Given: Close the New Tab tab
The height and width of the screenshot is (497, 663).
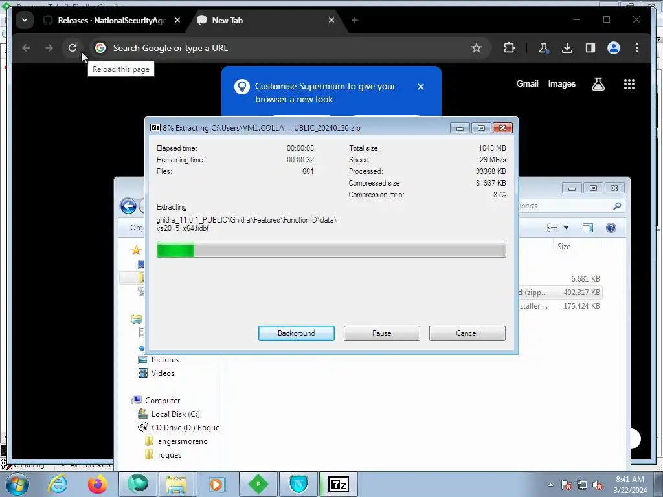Looking at the screenshot, I should 331,20.
